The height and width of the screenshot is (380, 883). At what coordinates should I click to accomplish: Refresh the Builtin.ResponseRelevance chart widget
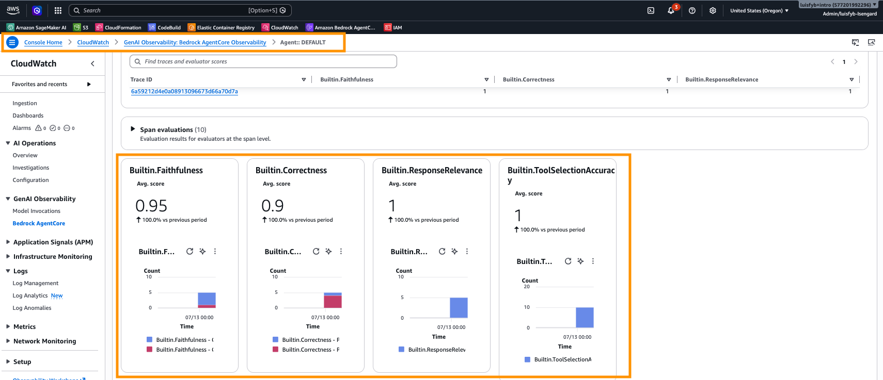442,251
